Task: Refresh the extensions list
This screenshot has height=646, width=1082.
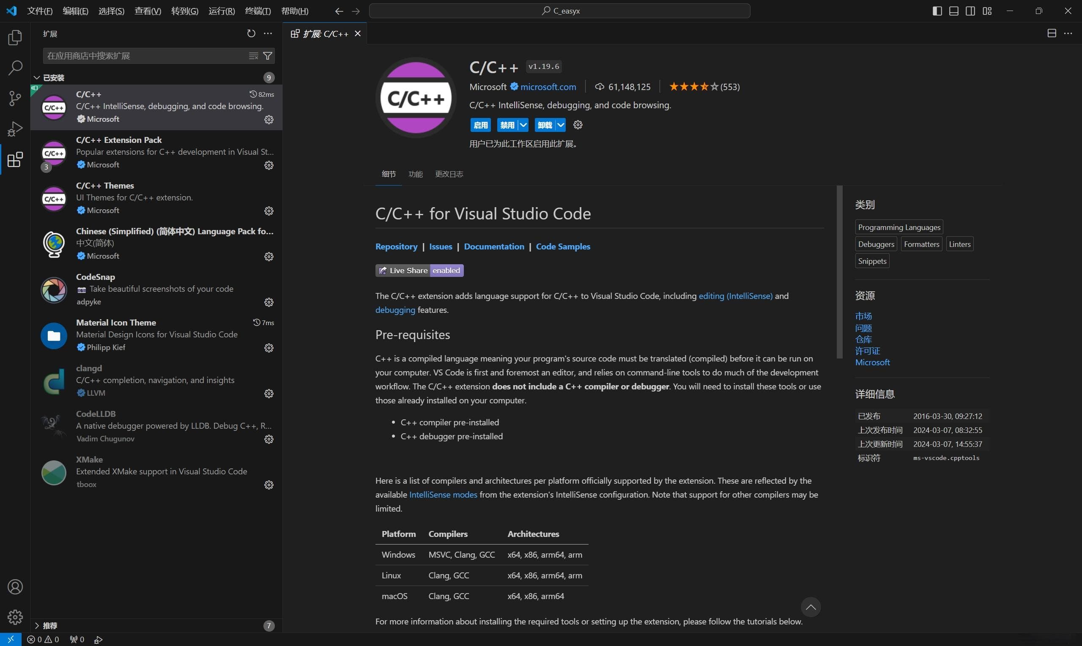Action: pos(251,33)
